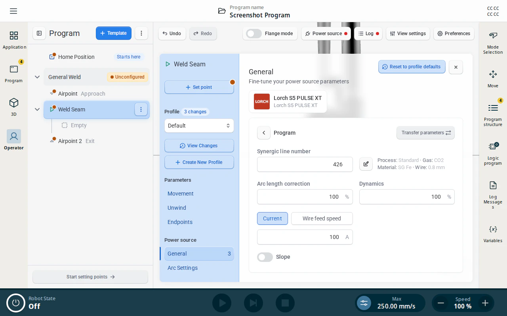The height and width of the screenshot is (316, 507).
Task: Collapse the Program panel with sidebar icon
Action: pos(39,33)
